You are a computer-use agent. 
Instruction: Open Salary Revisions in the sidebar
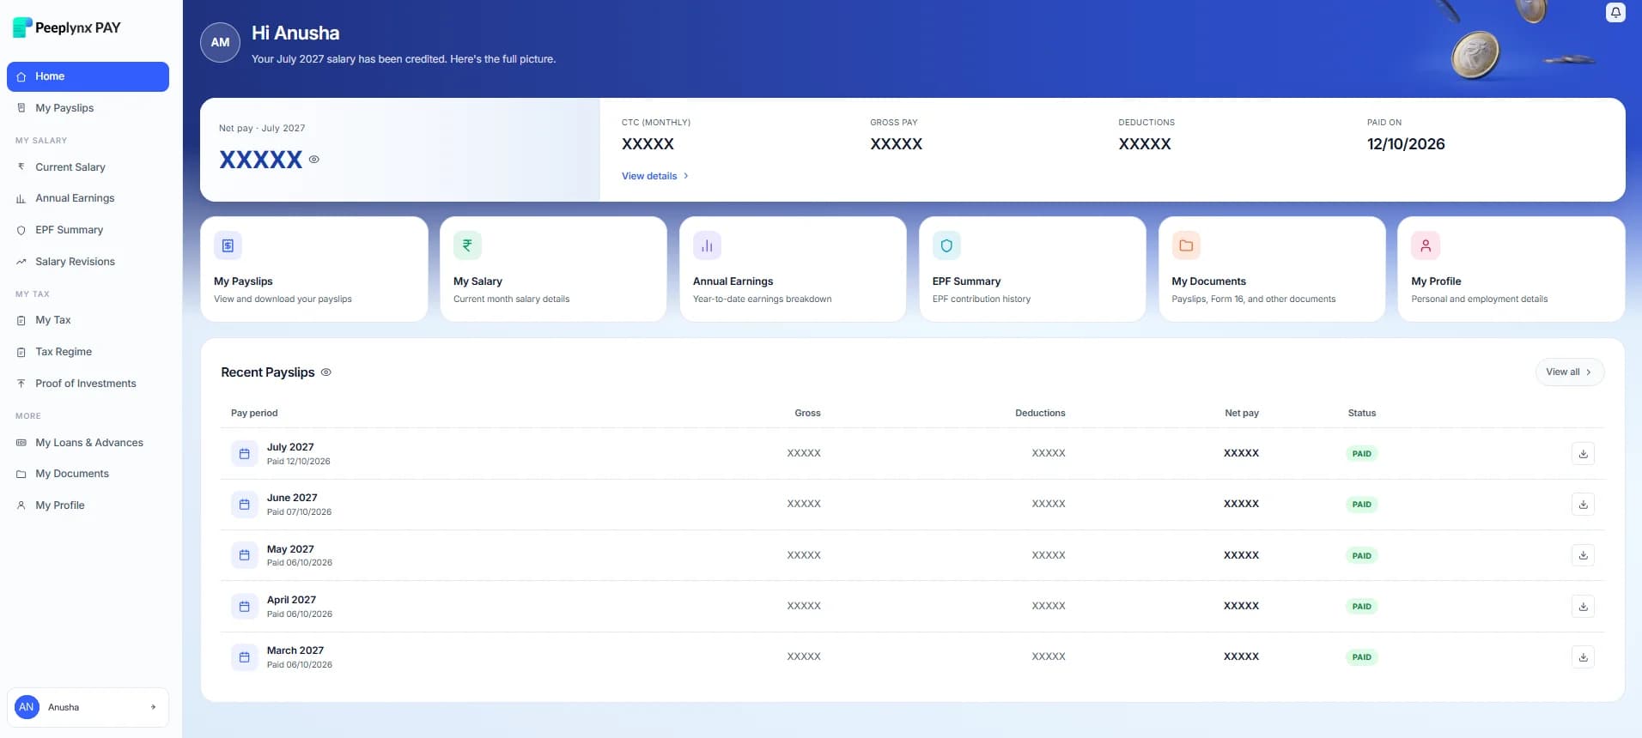88,262
